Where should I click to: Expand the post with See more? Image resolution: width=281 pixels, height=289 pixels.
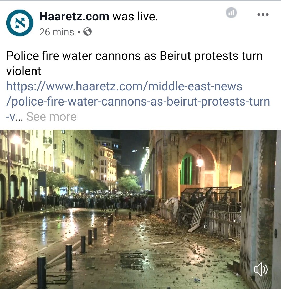(x=52, y=117)
